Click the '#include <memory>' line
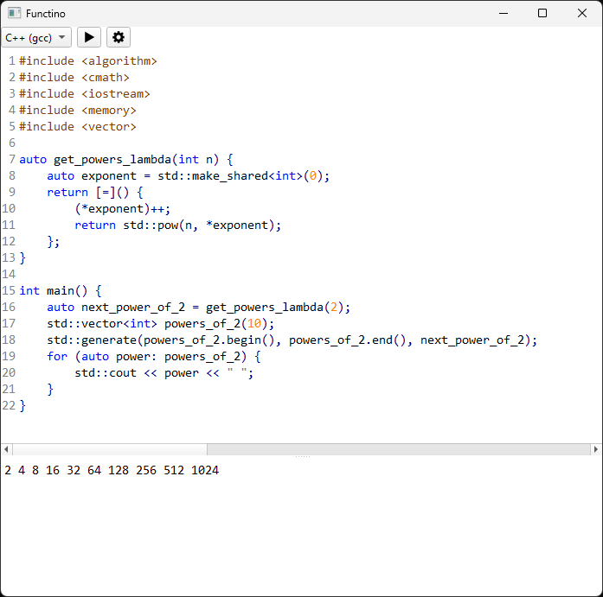This screenshot has height=597, width=603. [x=78, y=111]
